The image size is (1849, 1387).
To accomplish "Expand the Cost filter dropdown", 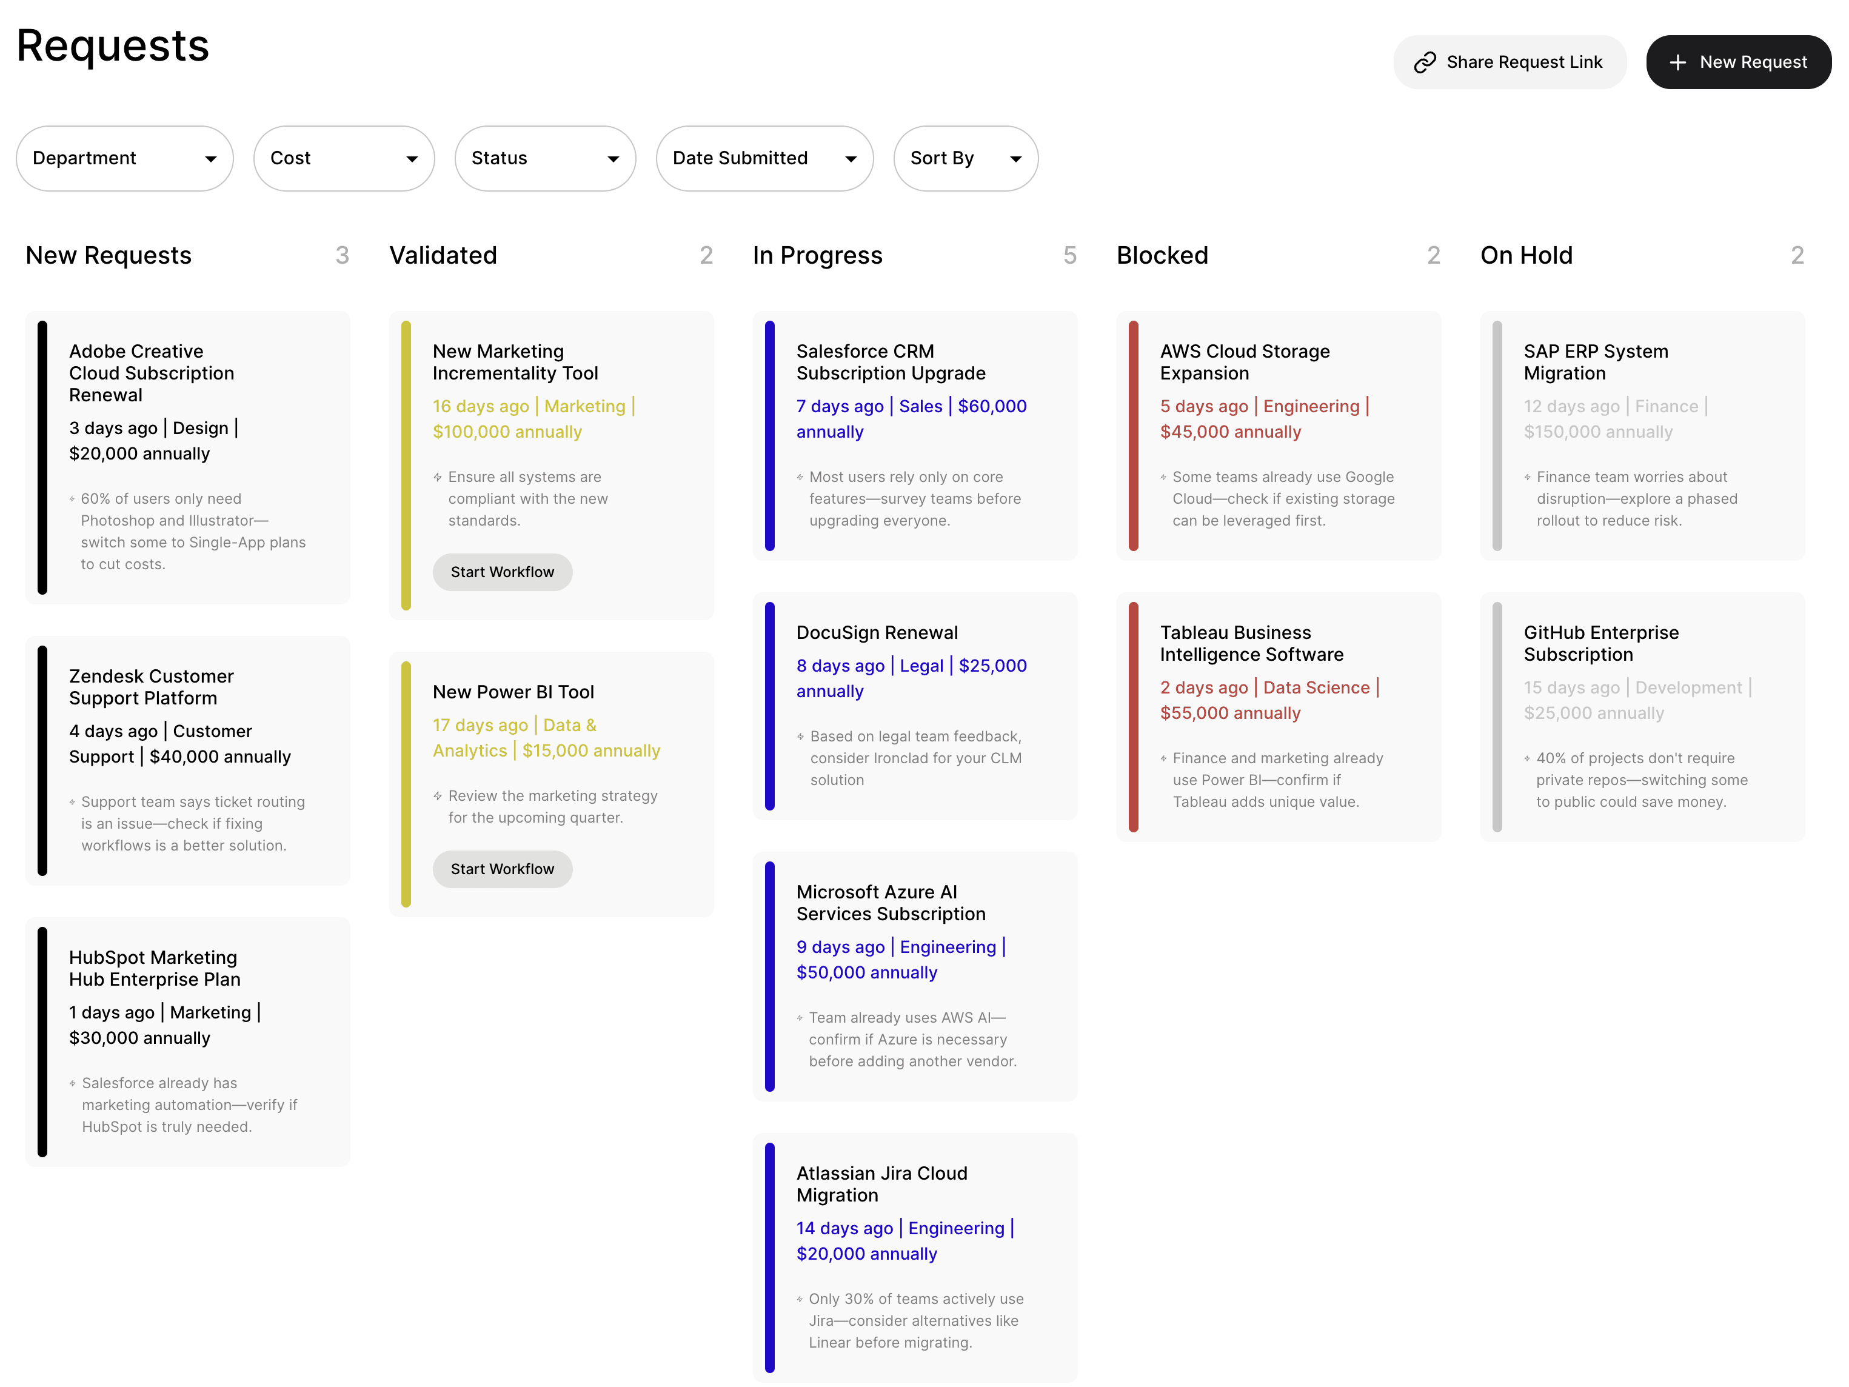I will point(344,159).
